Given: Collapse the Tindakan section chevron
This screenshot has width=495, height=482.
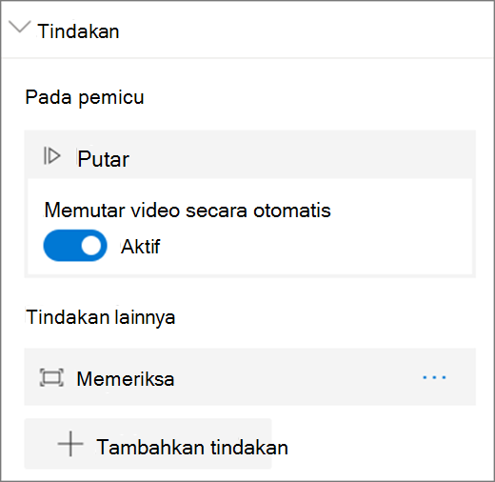Looking at the screenshot, I should click(20, 27).
